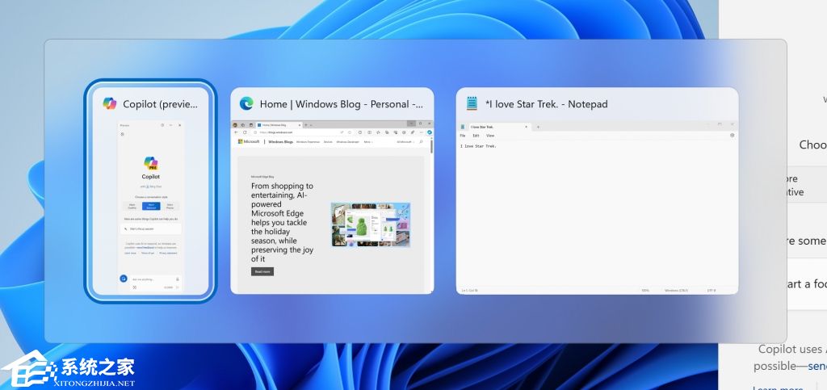Select More Balanced conversation style

tap(151, 206)
